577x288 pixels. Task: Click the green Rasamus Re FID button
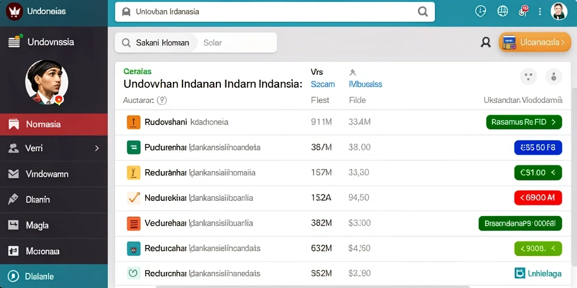[524, 122]
